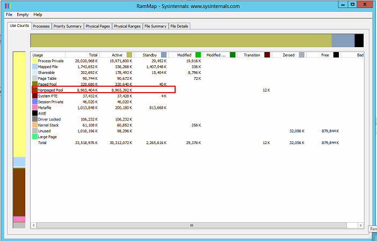Sort by the Zeroed column header

tap(288, 55)
